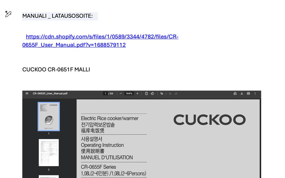Select page 2 thumbnail
285x178 pixels.
coord(49,153)
